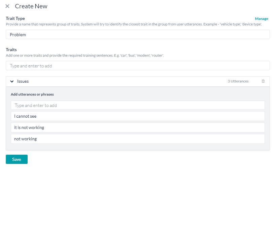276x235 pixels.
Task: Collapse the Issues trait section
Action: 12,81
